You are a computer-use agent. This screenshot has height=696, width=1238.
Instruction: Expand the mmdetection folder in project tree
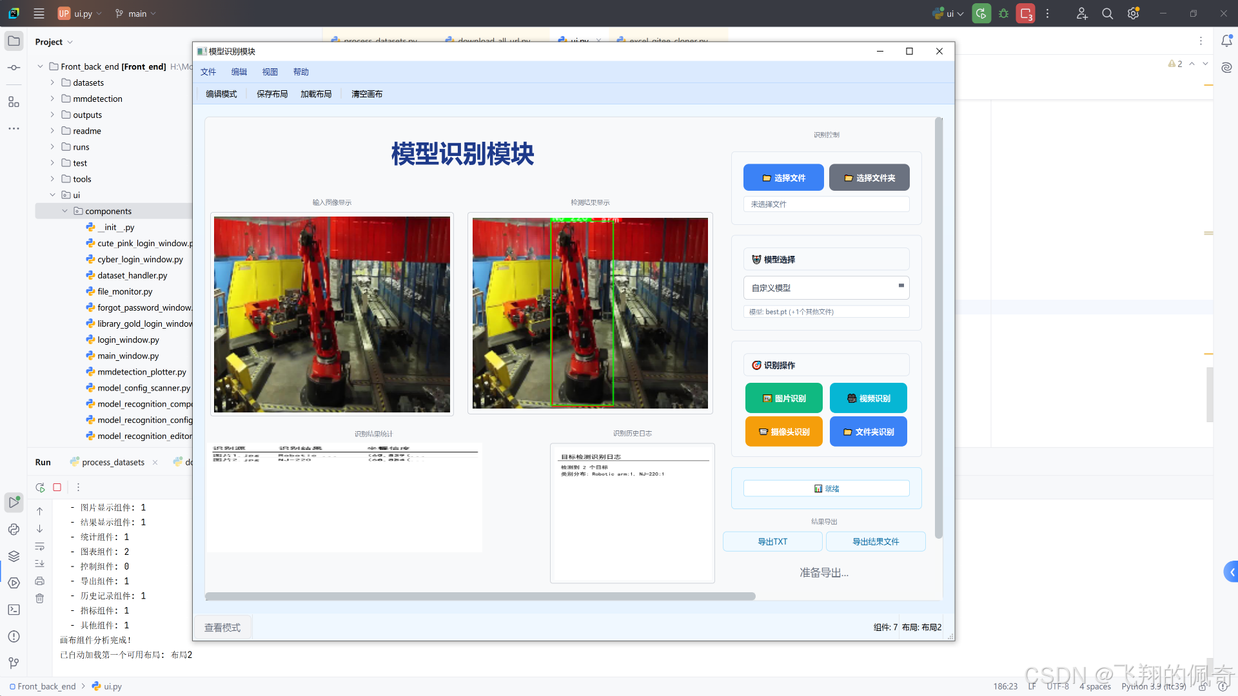(x=53, y=99)
